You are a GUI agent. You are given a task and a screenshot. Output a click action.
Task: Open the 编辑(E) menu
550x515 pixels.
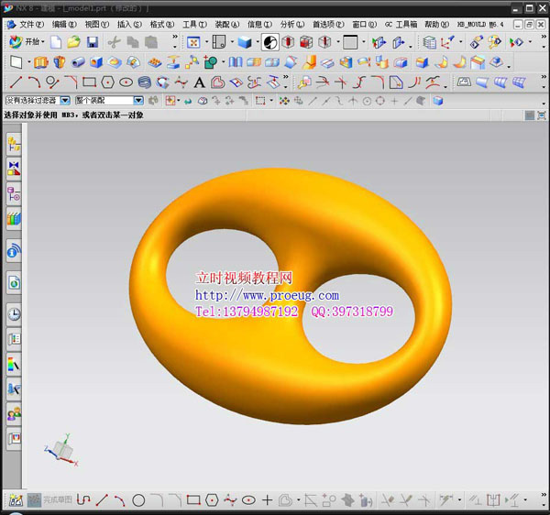[x=64, y=24]
